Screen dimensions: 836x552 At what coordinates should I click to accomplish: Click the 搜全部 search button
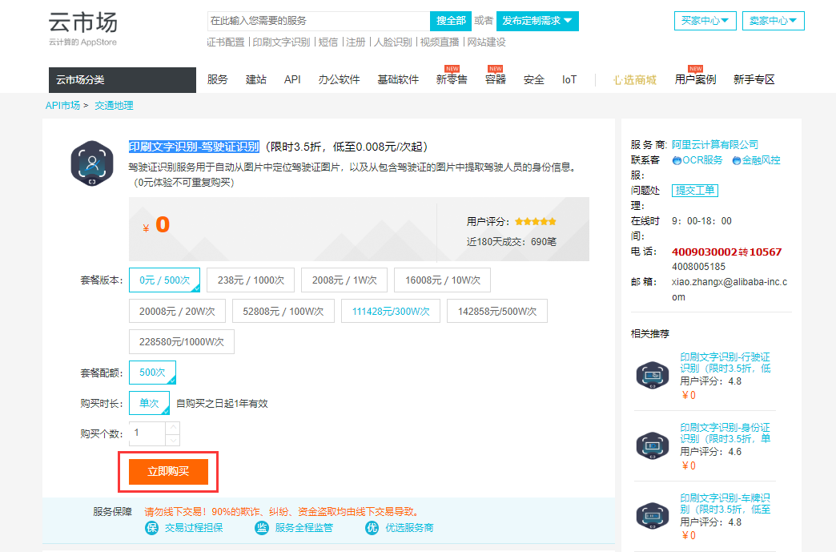coord(451,21)
